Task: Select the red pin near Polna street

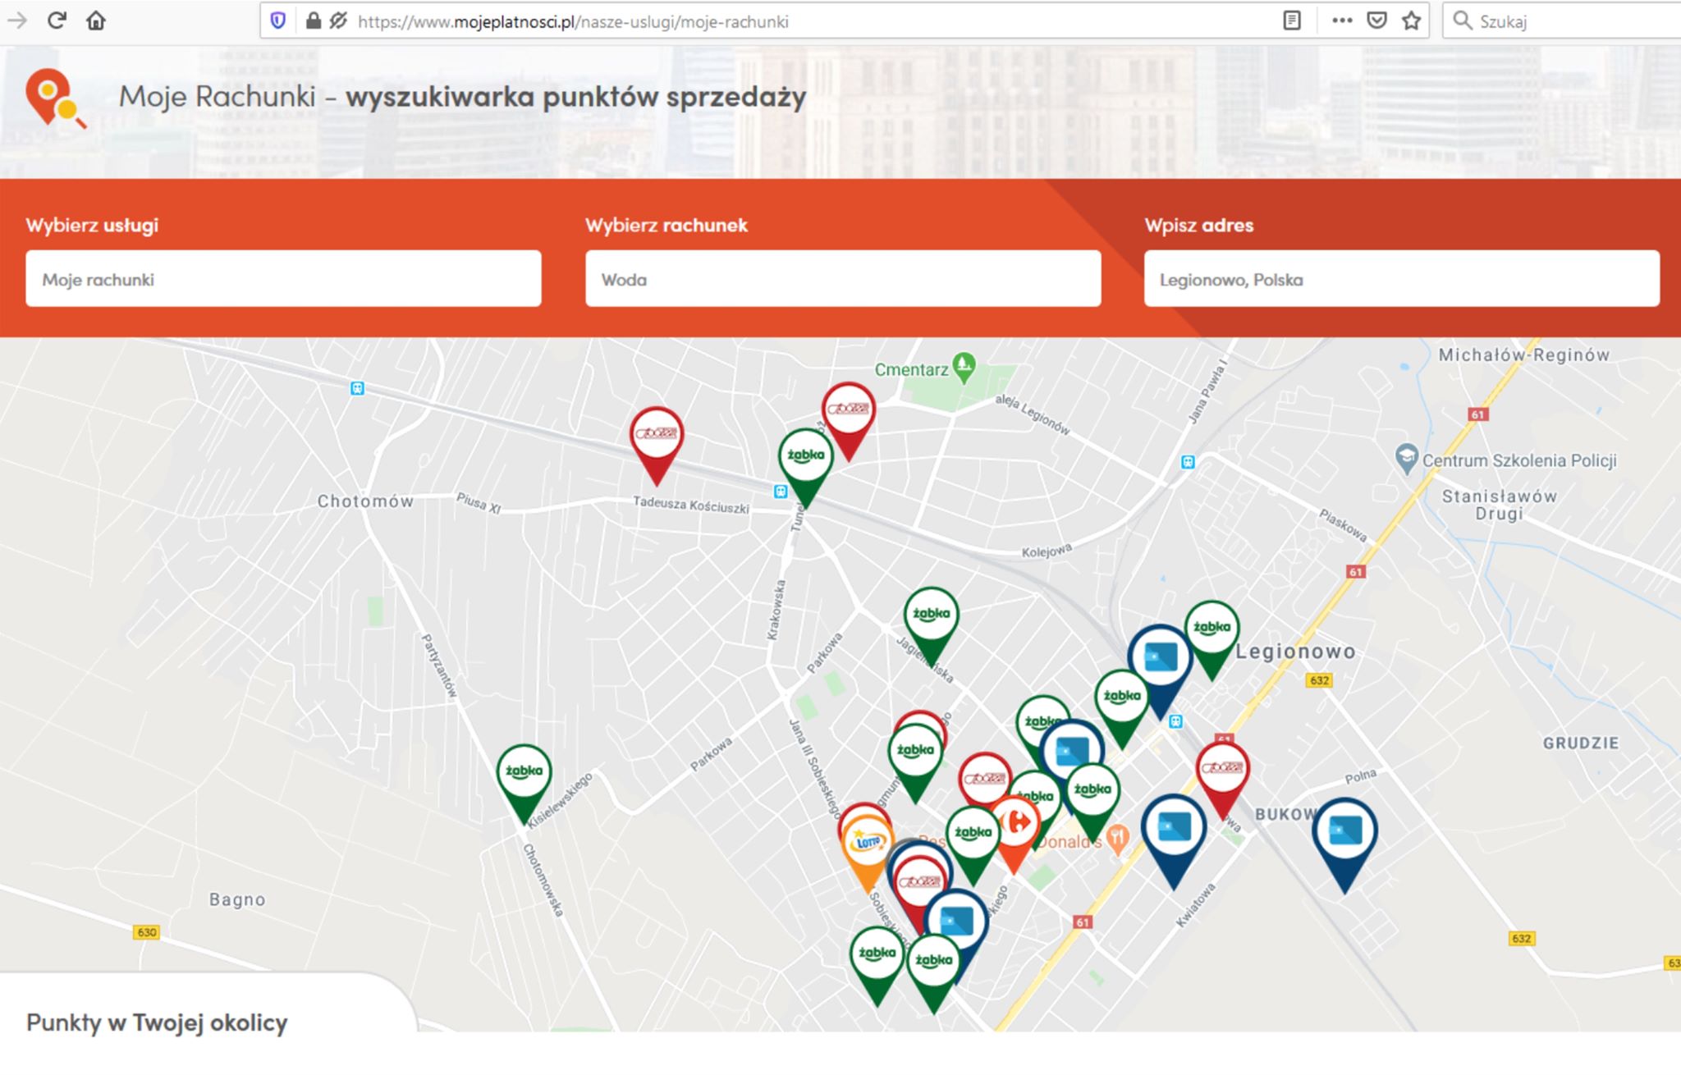Action: (1222, 770)
